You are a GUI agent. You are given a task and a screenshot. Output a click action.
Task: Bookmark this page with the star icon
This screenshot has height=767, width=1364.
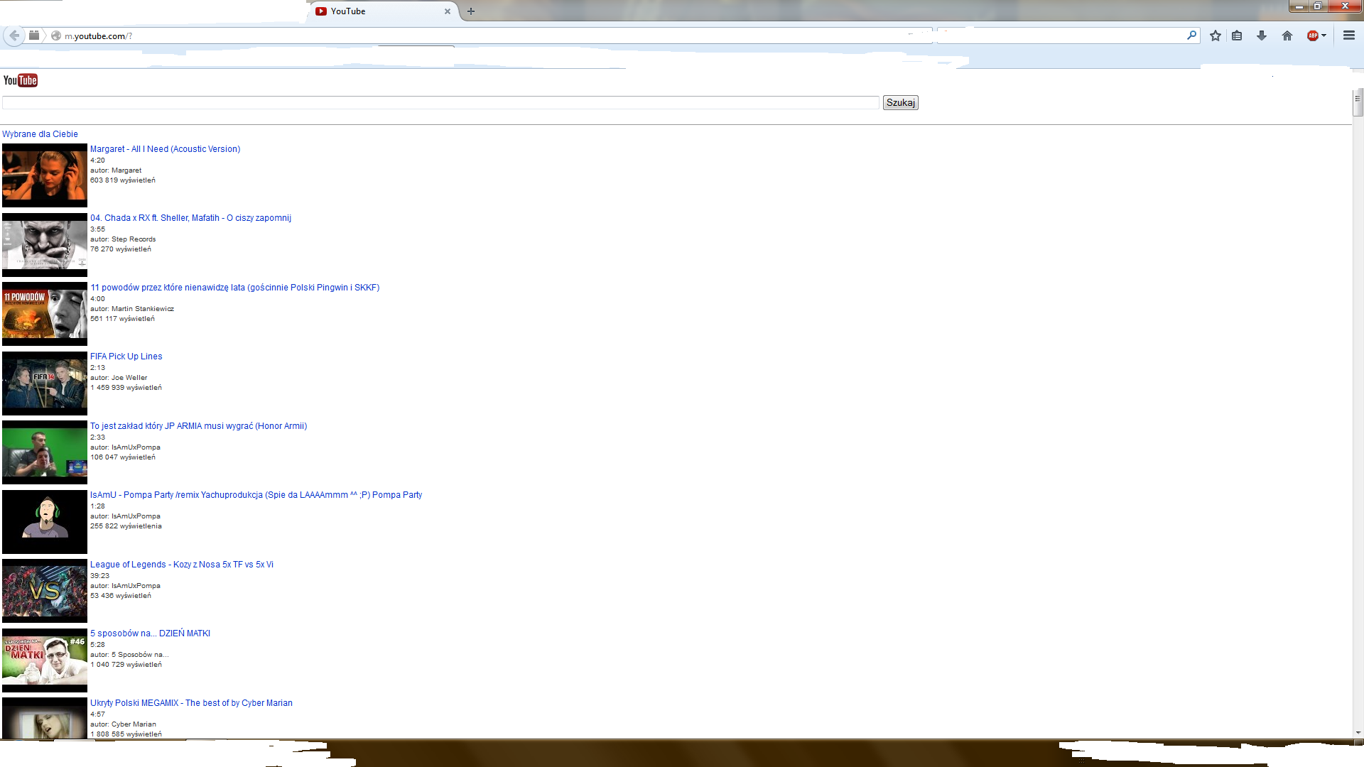coord(1216,36)
